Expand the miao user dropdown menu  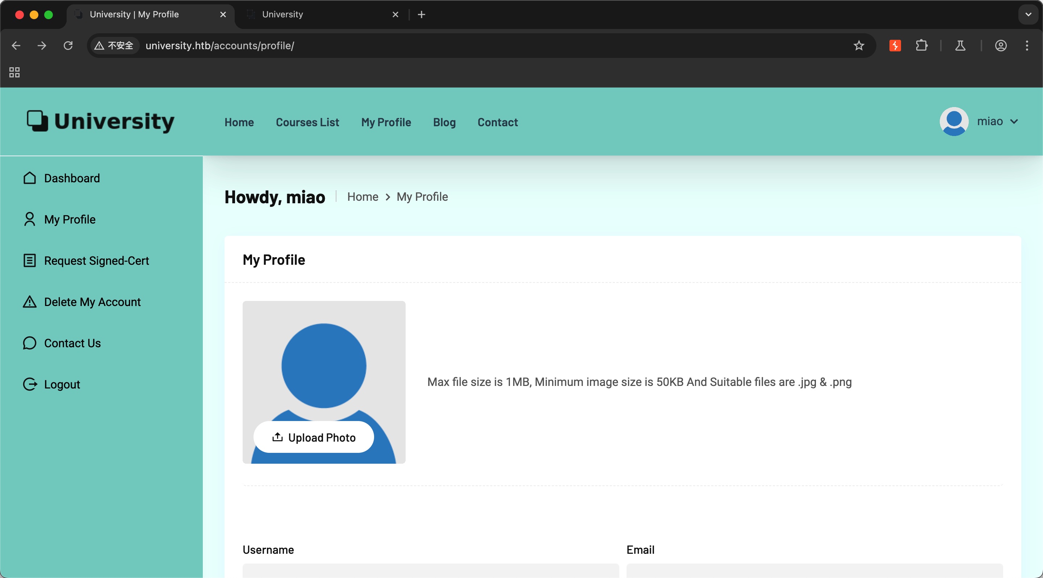coord(1014,121)
